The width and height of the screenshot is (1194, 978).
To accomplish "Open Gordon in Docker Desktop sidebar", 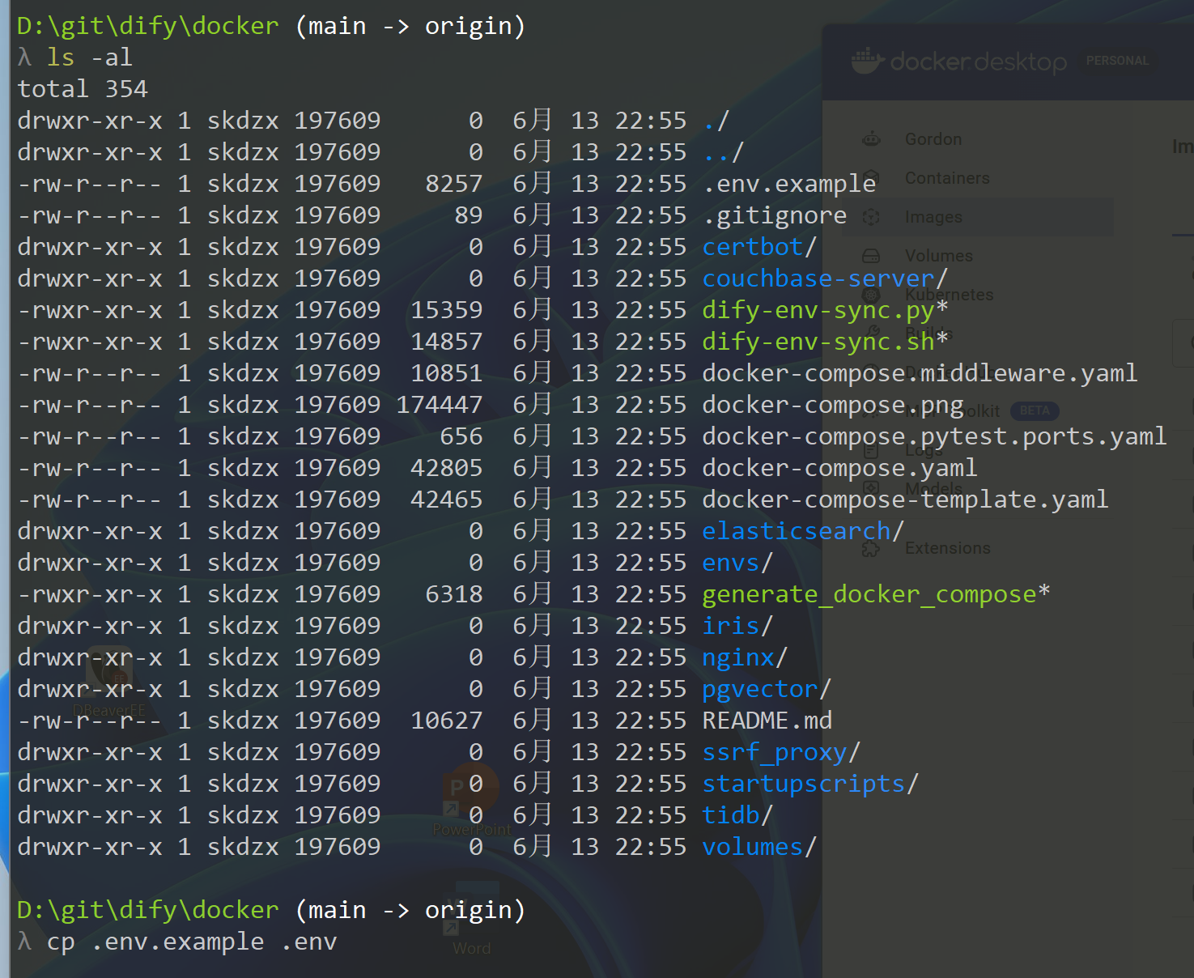I will pos(933,139).
